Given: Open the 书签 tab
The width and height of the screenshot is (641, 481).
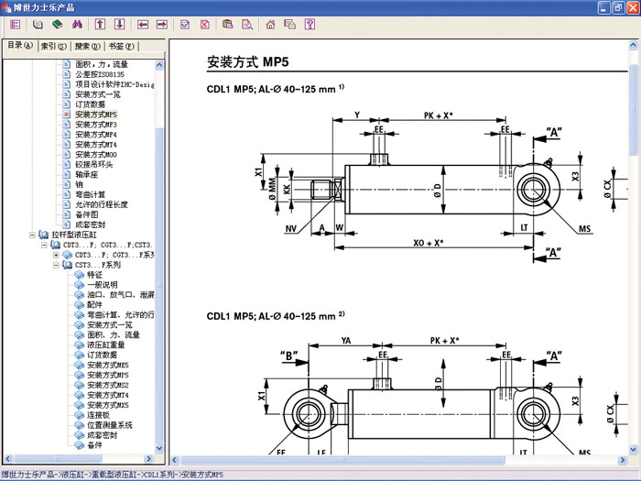Looking at the screenshot, I should pos(118,45).
